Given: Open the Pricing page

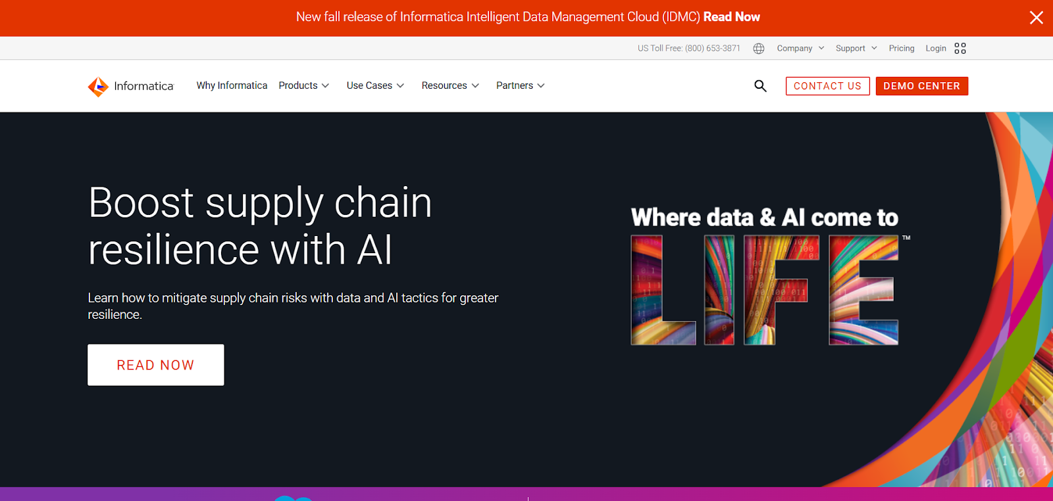Looking at the screenshot, I should (901, 48).
